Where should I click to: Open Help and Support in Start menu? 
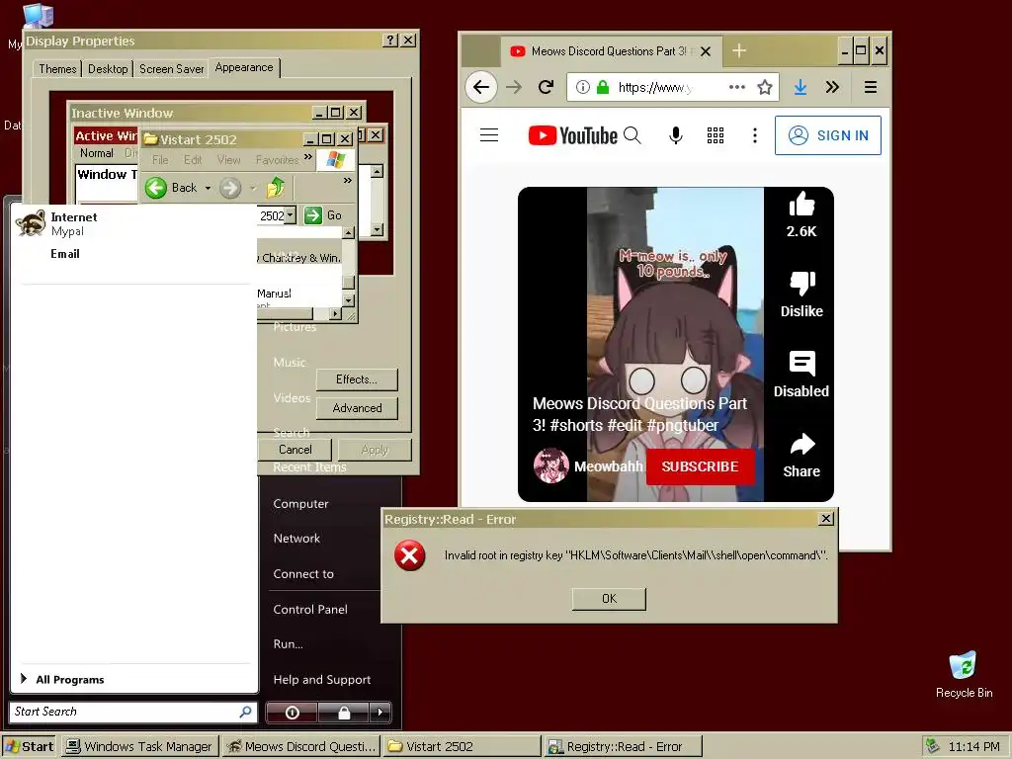(x=321, y=680)
